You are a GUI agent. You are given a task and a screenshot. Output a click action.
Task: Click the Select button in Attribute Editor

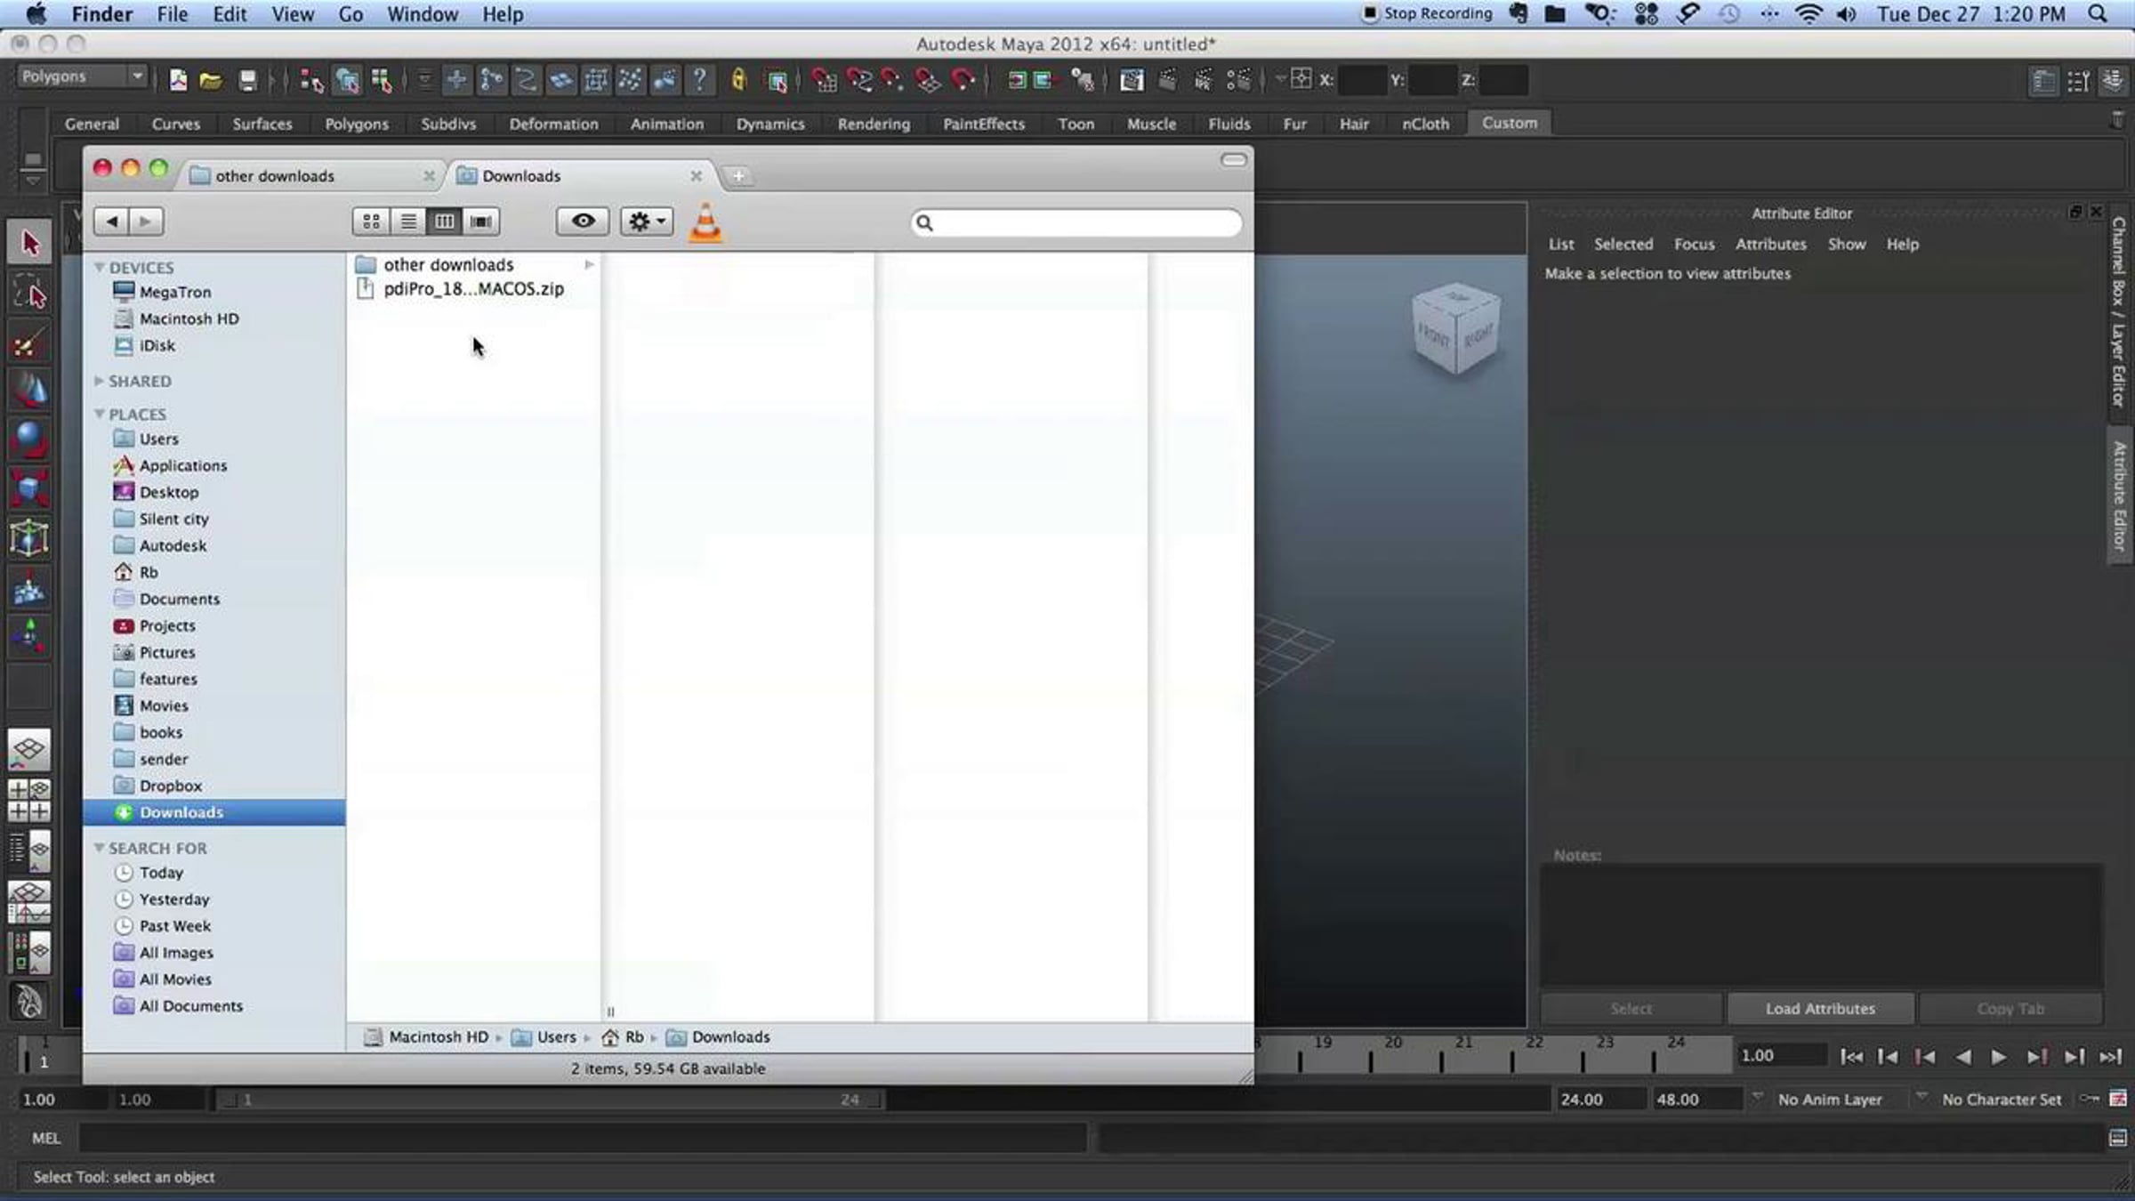coord(1631,1008)
